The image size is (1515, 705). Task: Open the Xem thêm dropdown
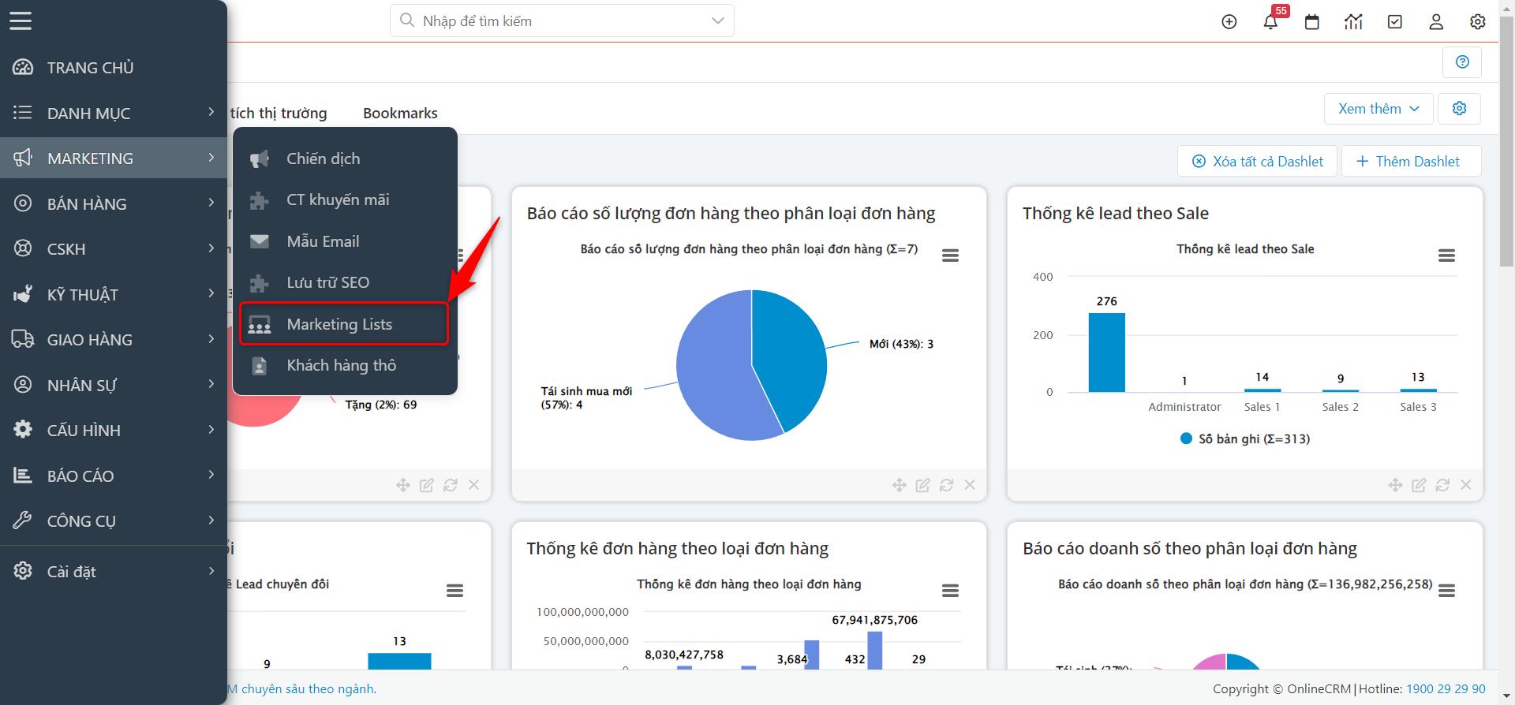point(1378,109)
